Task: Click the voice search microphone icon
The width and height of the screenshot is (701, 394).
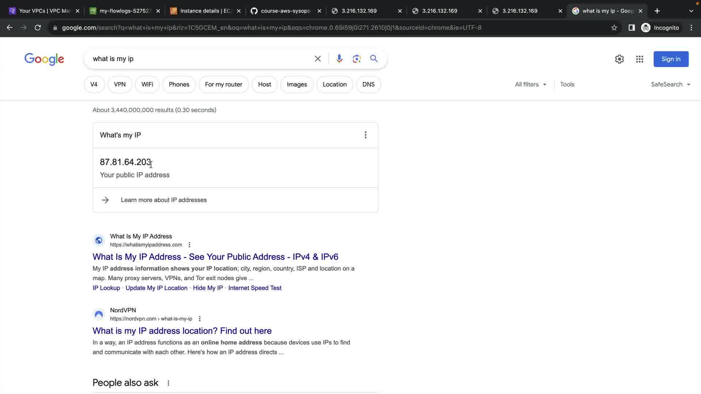Action: pos(339,59)
